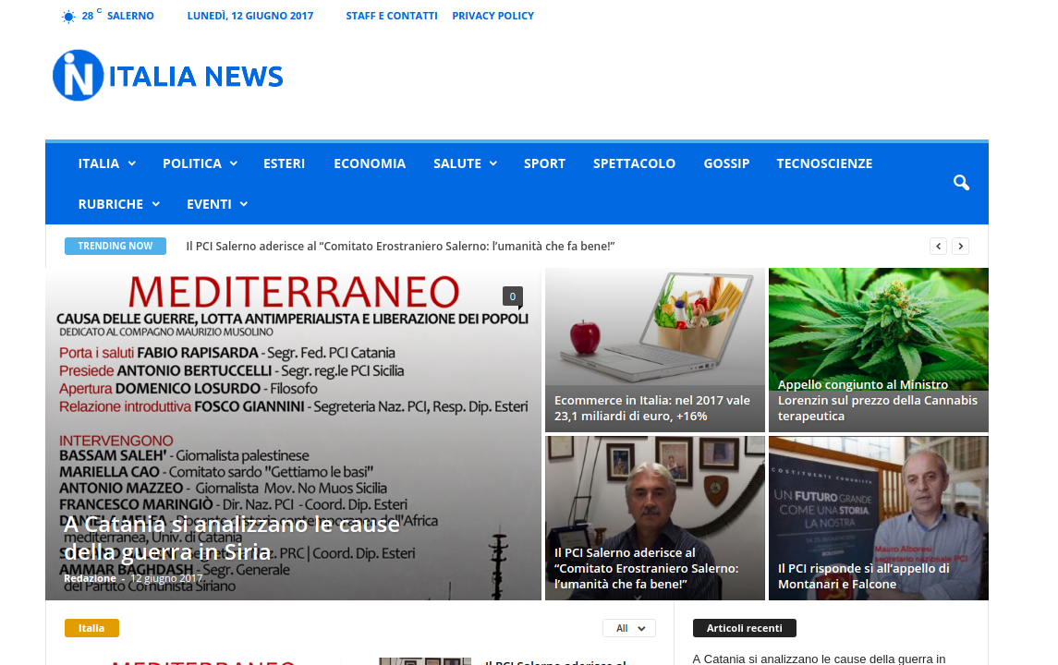
Task: Open the trending PCI Salerno headline
Action: (x=400, y=247)
